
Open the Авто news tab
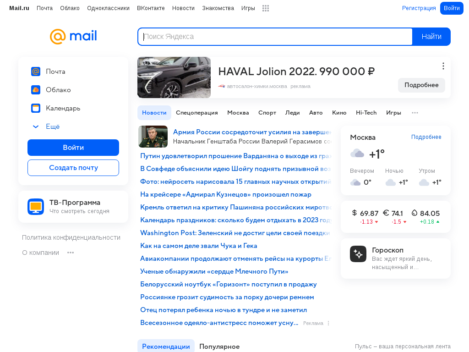tap(316, 113)
